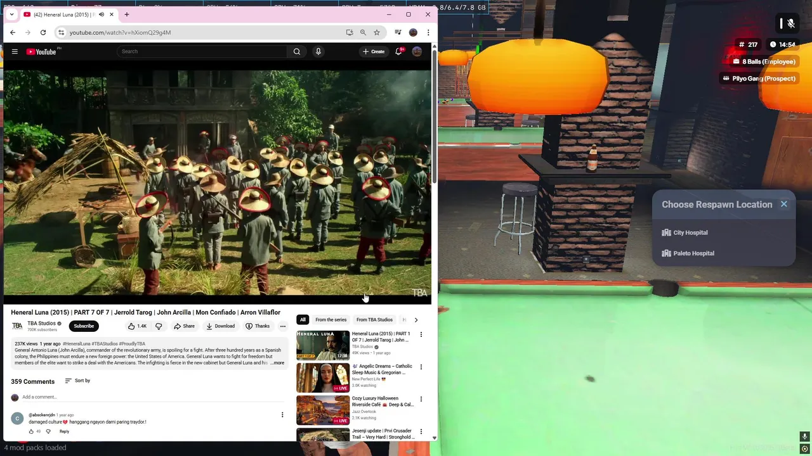Open TBA Studios channel avatar
Screen dimensions: 812x456
pyautogui.click(x=17, y=326)
